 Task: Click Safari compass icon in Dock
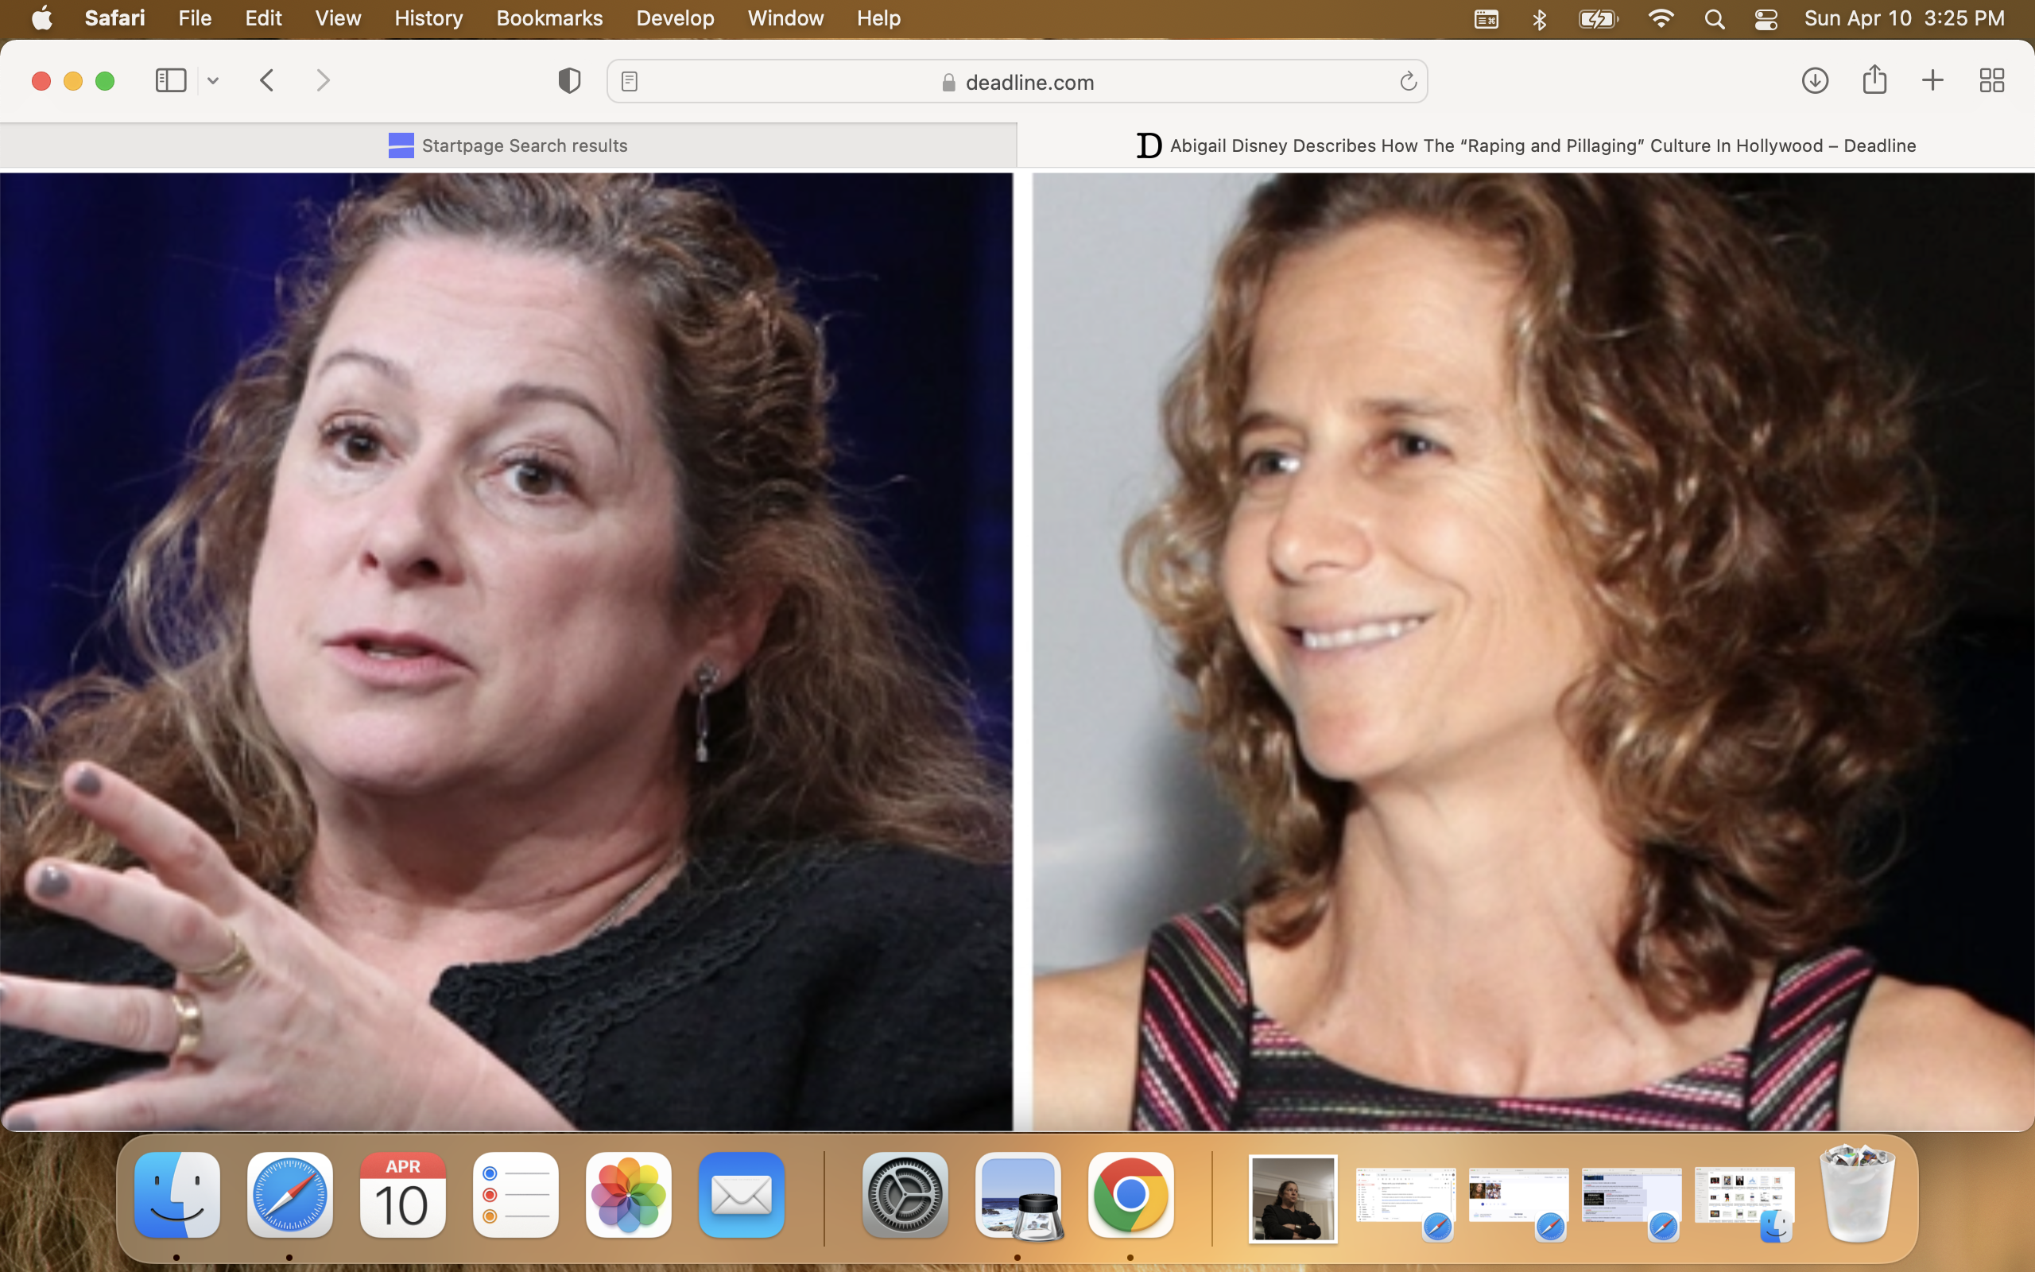(289, 1195)
